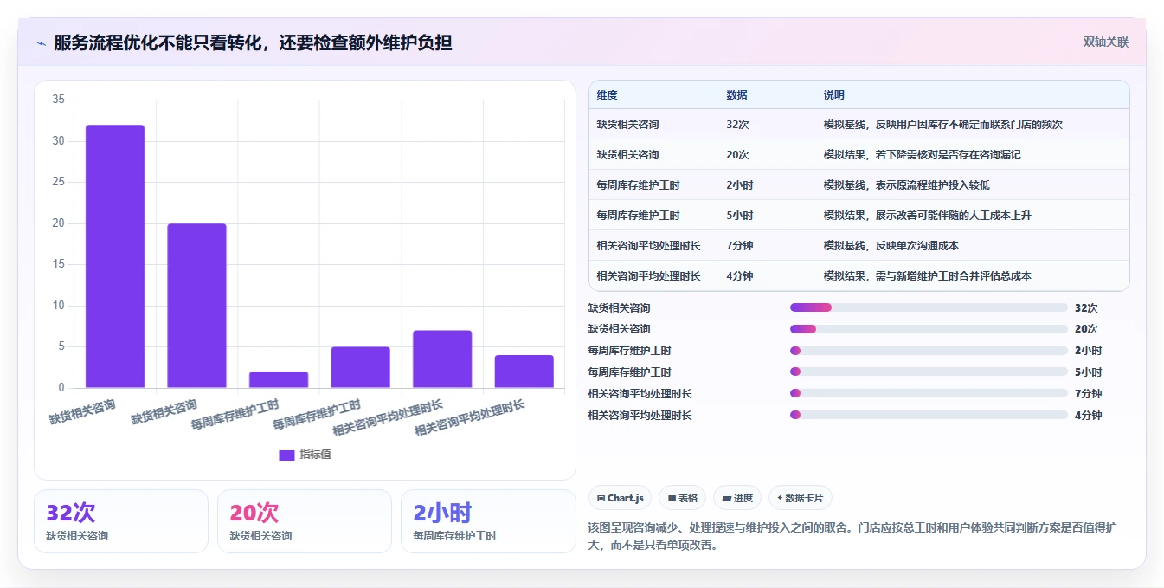
Task: Click the tallest chart bar valued 32
Action: [115, 256]
